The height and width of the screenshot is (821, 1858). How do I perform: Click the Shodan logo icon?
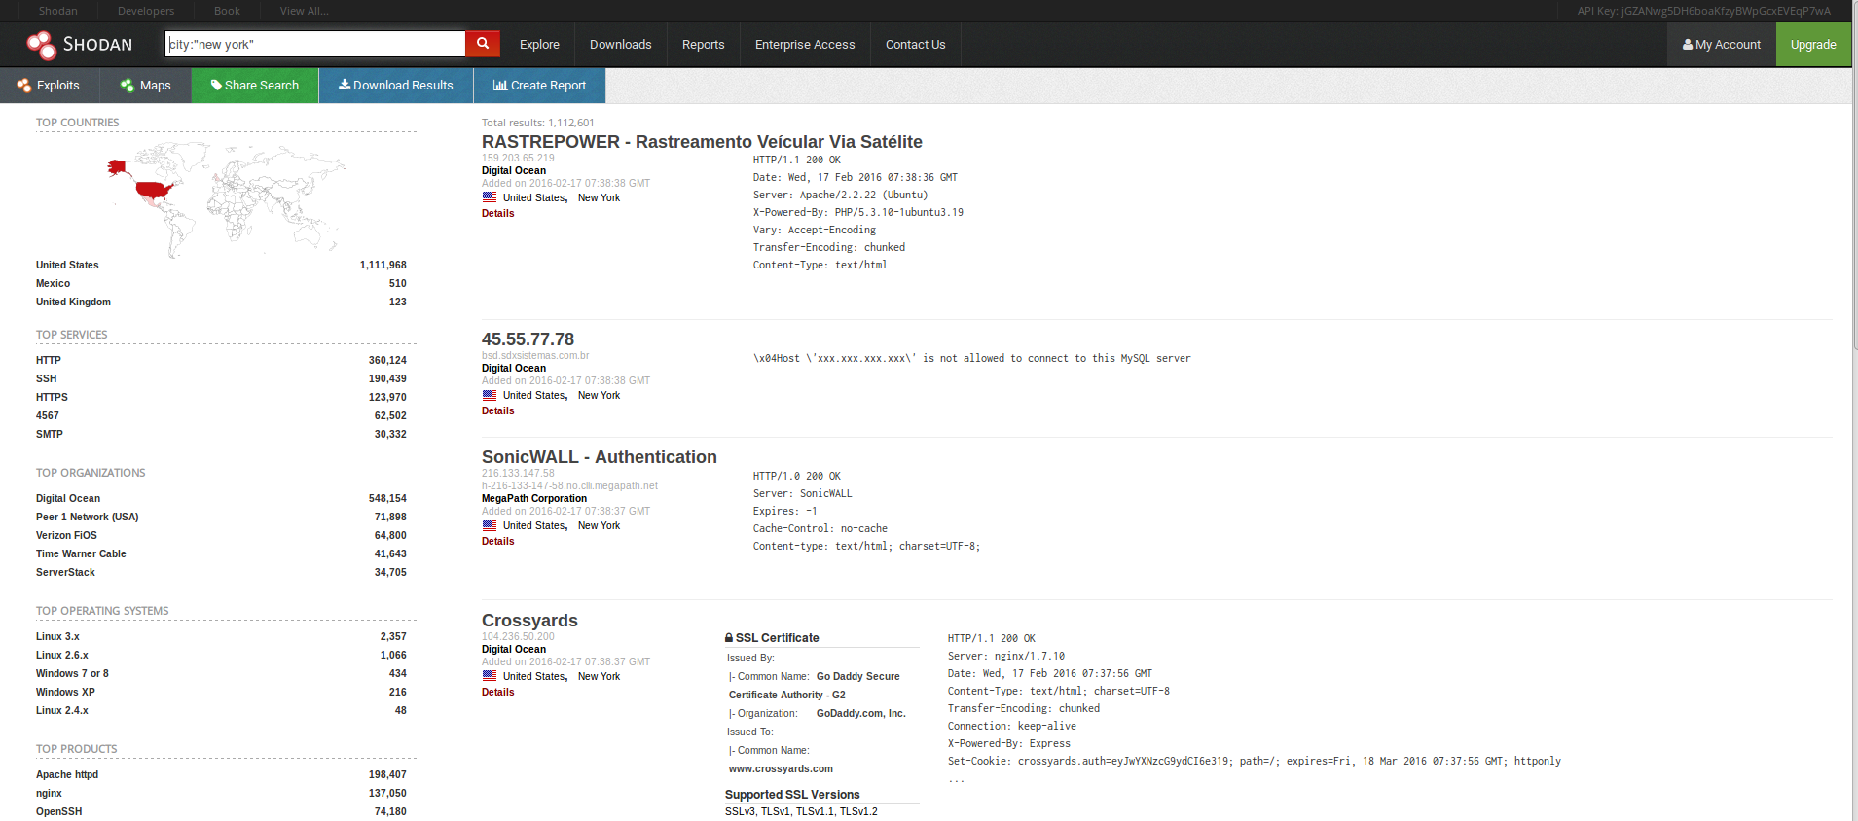[x=42, y=45]
